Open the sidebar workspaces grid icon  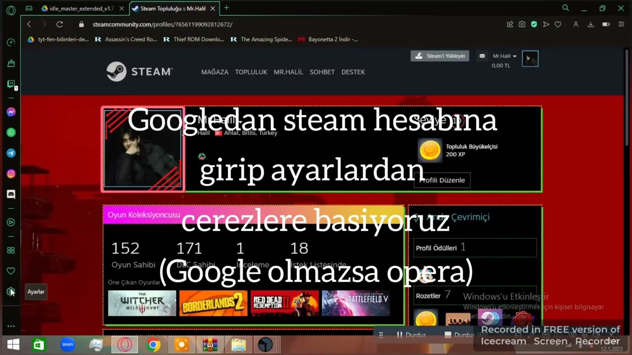[x=11, y=250]
